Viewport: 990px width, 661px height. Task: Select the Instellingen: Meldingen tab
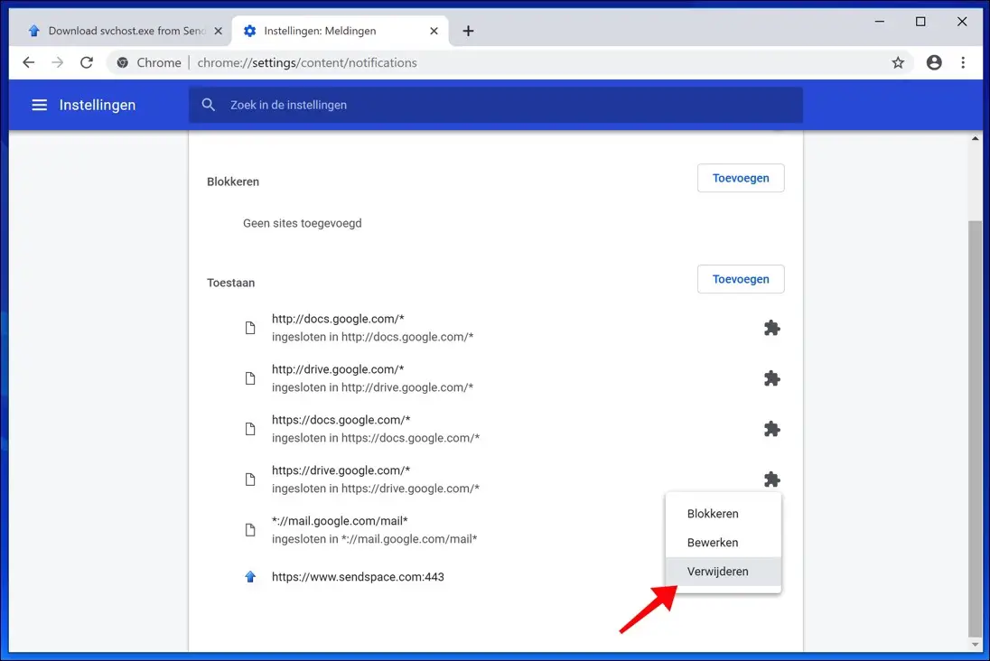pos(340,31)
